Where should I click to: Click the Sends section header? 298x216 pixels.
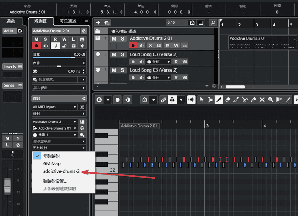click(x=10, y=85)
